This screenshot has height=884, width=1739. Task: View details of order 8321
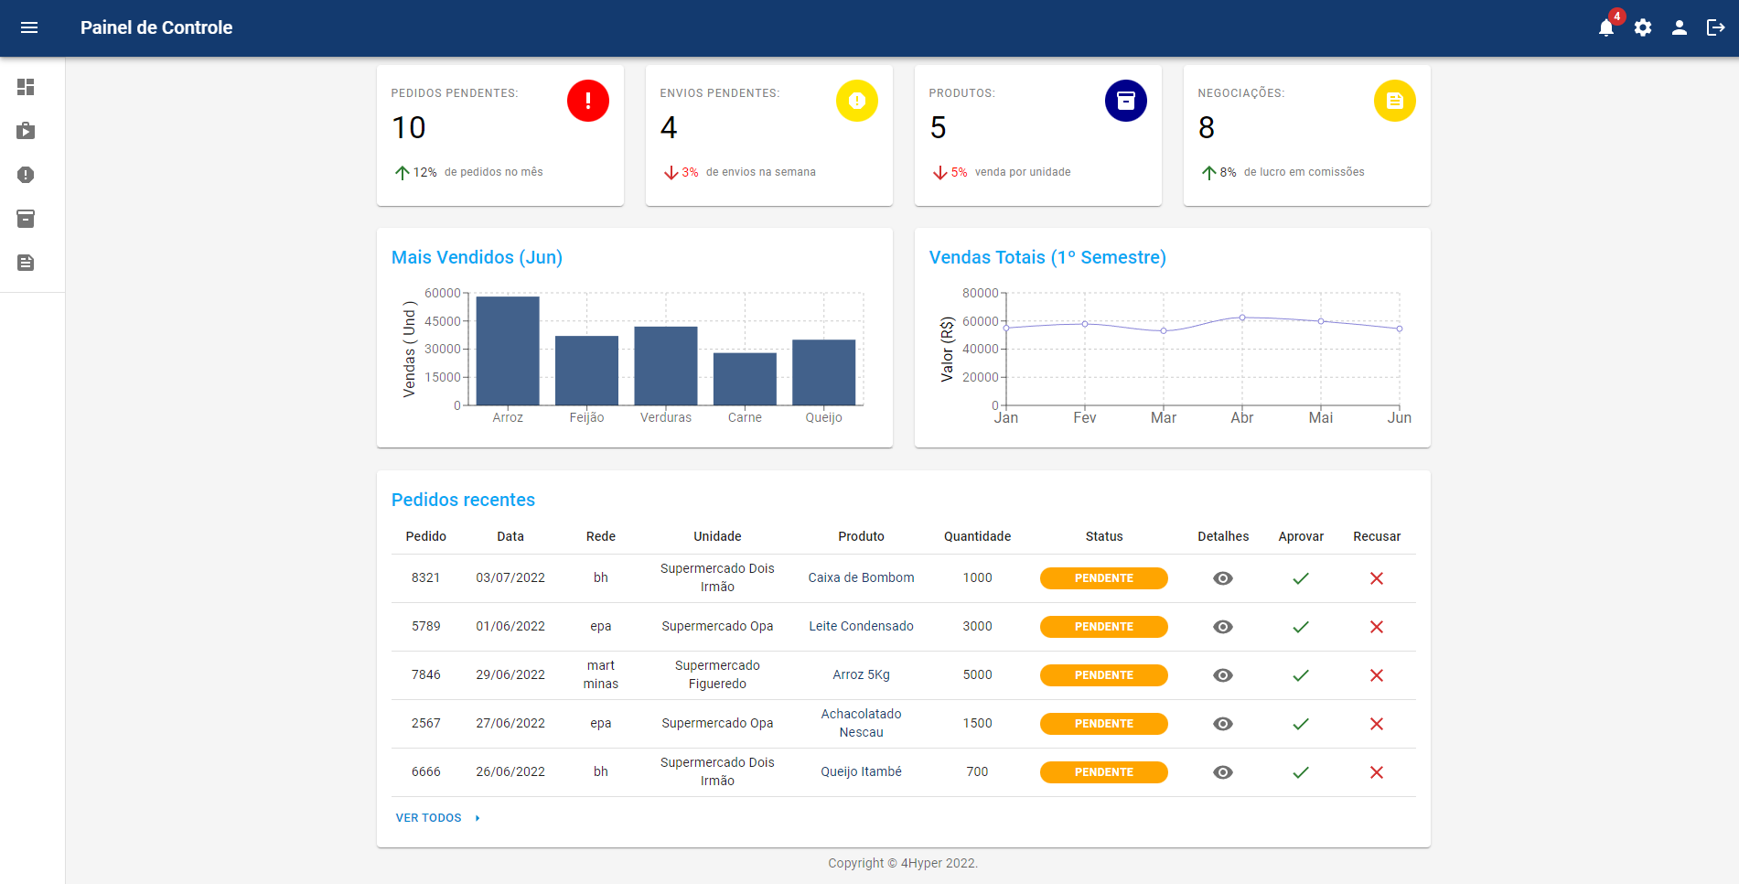click(1223, 578)
